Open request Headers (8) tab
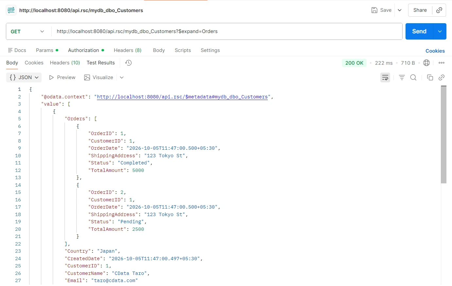452x286 pixels. pyautogui.click(x=128, y=50)
